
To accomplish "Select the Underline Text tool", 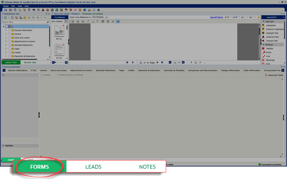I will click(272, 37).
